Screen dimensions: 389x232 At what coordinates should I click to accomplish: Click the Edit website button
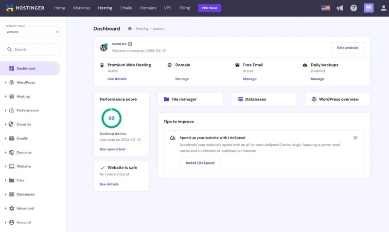pos(348,48)
